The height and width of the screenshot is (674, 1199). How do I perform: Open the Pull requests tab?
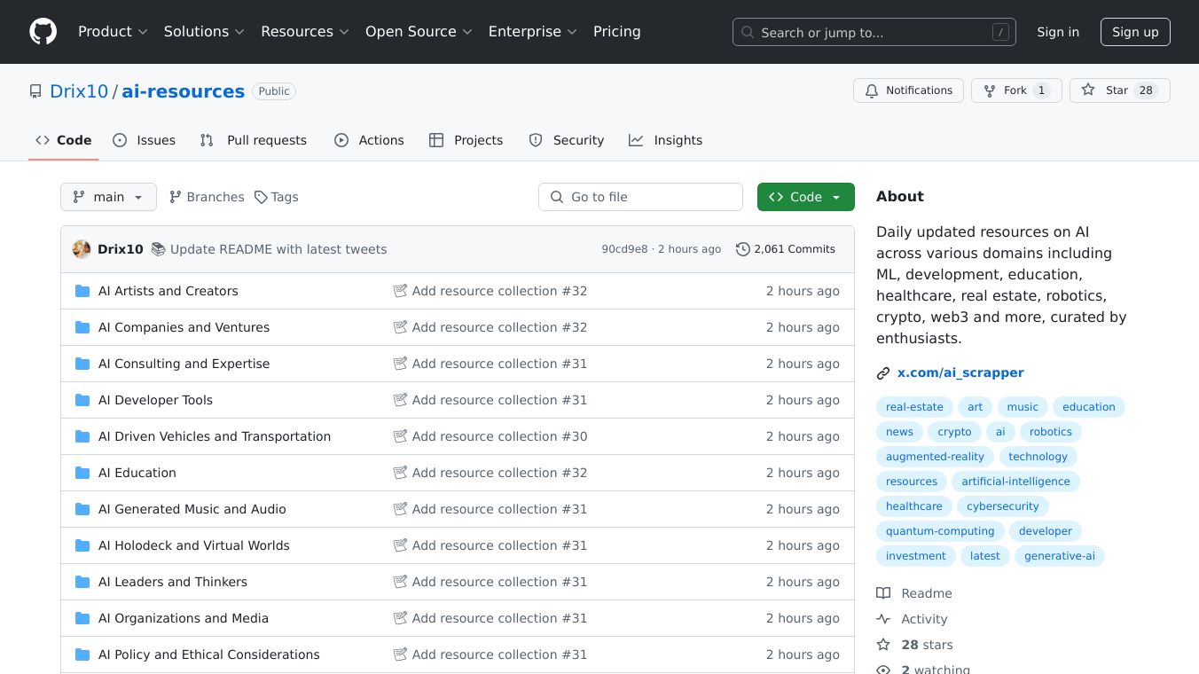(254, 140)
